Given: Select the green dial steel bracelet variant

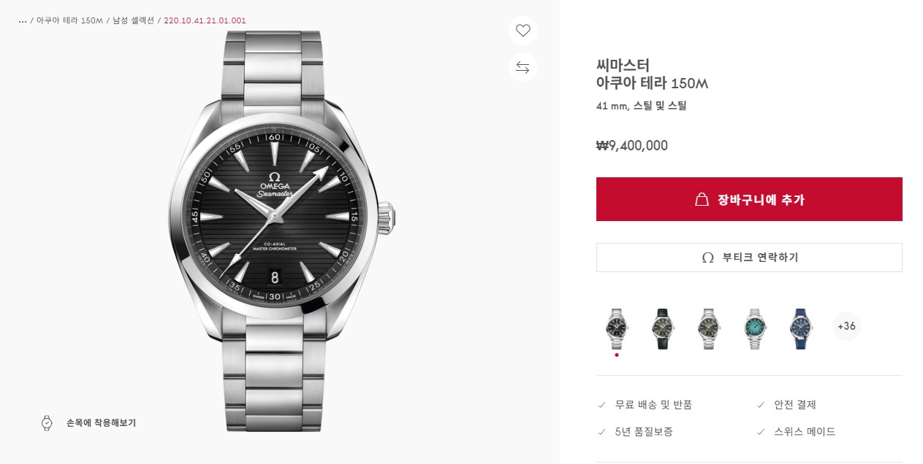Looking at the screenshot, I should 708,329.
